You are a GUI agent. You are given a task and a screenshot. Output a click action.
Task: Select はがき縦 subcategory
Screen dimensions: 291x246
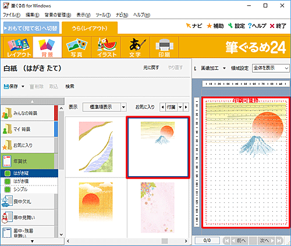click(x=29, y=173)
